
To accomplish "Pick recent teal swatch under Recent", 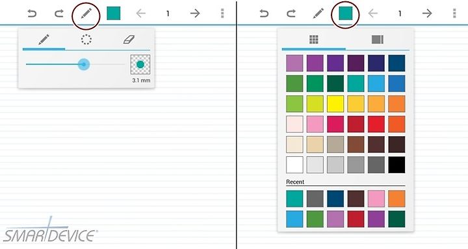I will [x=294, y=198].
